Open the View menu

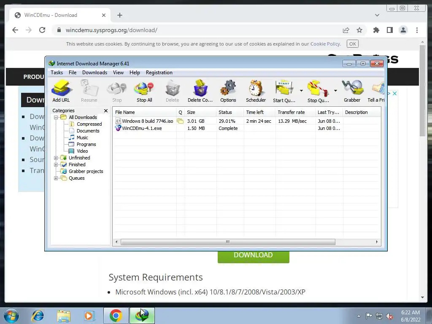pos(118,73)
